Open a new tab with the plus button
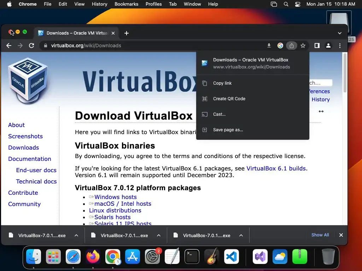 coord(127,33)
